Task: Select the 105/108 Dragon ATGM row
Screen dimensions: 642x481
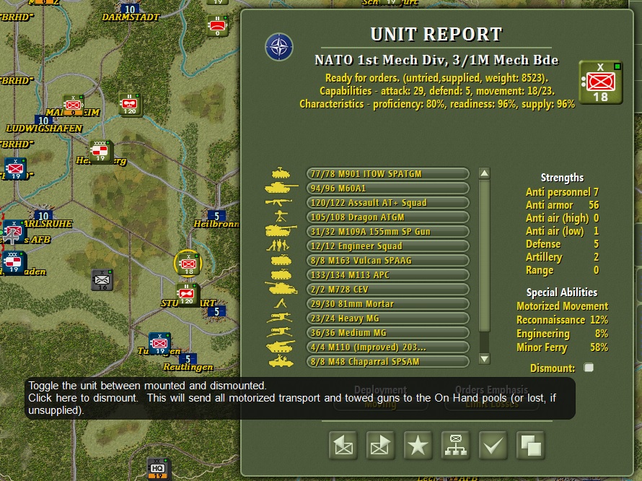Action: point(388,217)
